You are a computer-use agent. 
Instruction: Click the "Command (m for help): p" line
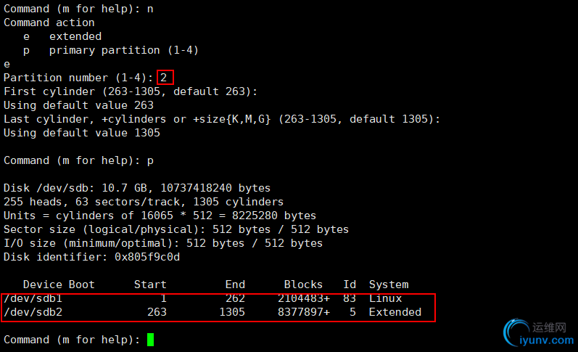click(78, 160)
